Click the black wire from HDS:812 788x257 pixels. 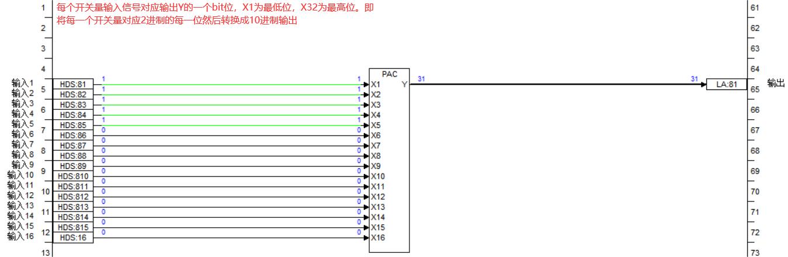tap(234, 197)
